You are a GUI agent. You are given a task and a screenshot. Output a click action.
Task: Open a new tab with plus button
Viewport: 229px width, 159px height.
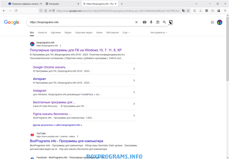pyautogui.click(x=122, y=4)
